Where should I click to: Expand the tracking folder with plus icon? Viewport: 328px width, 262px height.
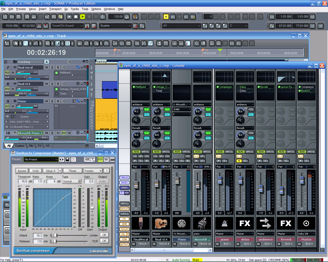[x=5, y=62]
